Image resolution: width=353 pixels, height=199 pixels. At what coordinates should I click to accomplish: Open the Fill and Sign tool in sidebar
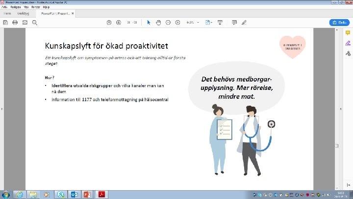pyautogui.click(x=348, y=43)
